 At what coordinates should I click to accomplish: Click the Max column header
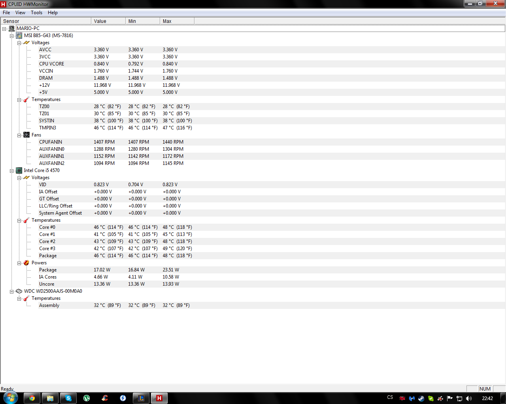click(177, 21)
